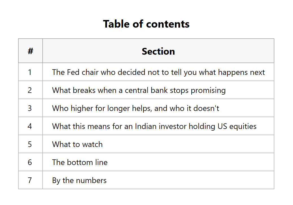Click row number 6 cell
The image size is (293, 205).
point(30,162)
